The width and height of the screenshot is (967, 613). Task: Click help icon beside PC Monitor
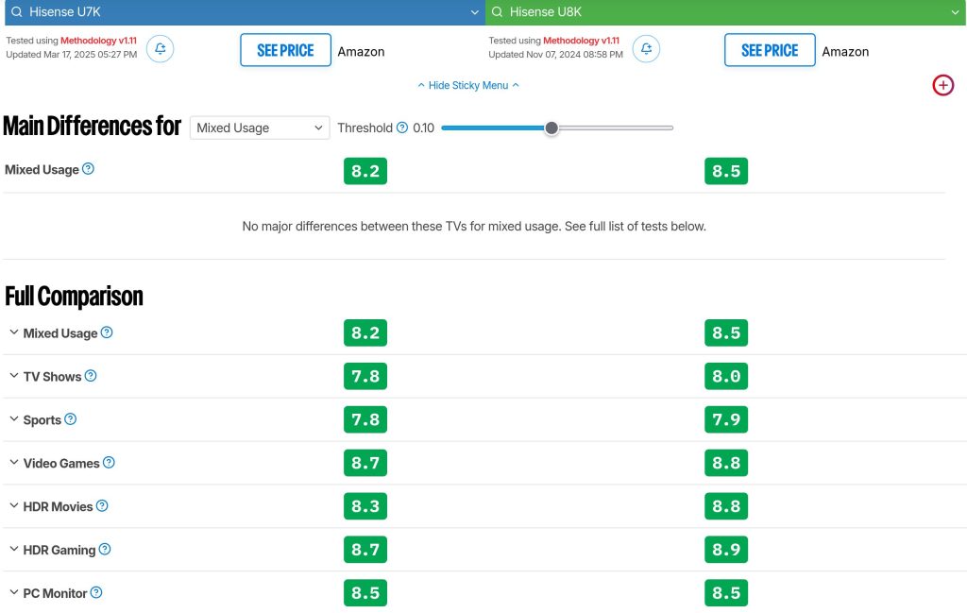click(96, 593)
